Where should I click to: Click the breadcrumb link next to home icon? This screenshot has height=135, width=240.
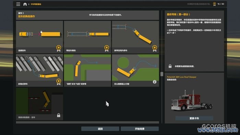click(36, 4)
